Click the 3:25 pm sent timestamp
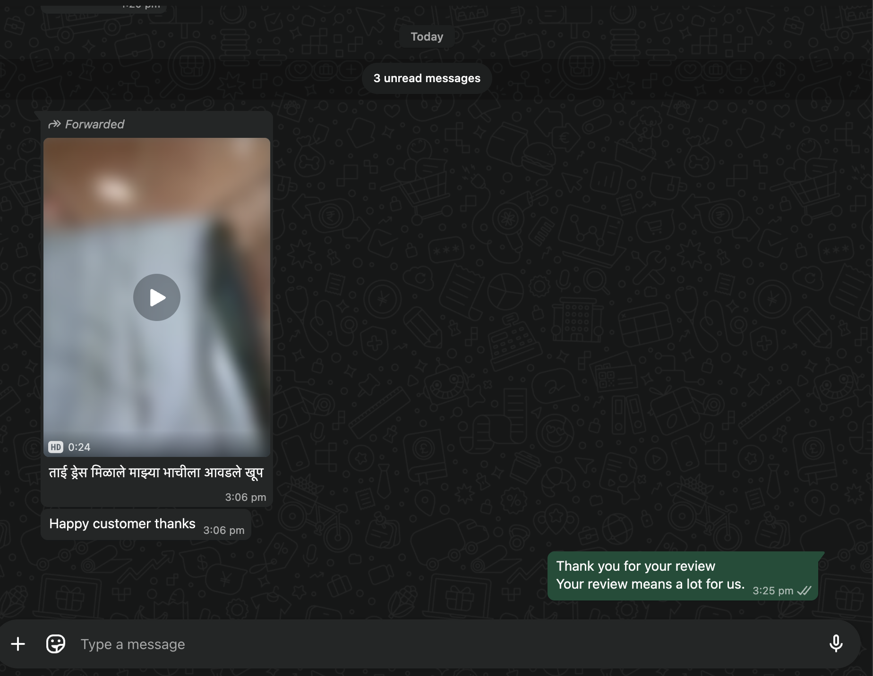 click(x=772, y=591)
